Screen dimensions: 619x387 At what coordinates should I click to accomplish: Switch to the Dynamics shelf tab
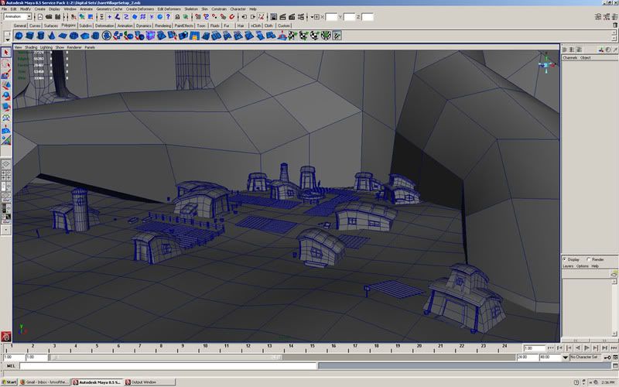(x=143, y=26)
